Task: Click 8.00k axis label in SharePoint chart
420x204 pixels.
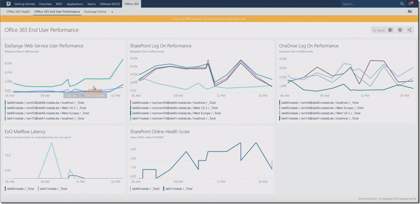Action: (x=134, y=58)
